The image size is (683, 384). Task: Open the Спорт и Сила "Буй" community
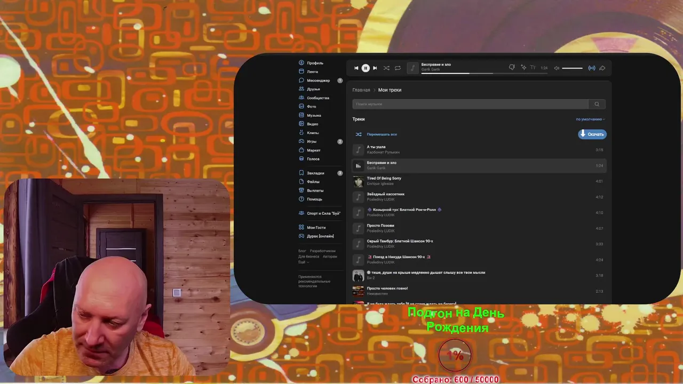point(320,213)
